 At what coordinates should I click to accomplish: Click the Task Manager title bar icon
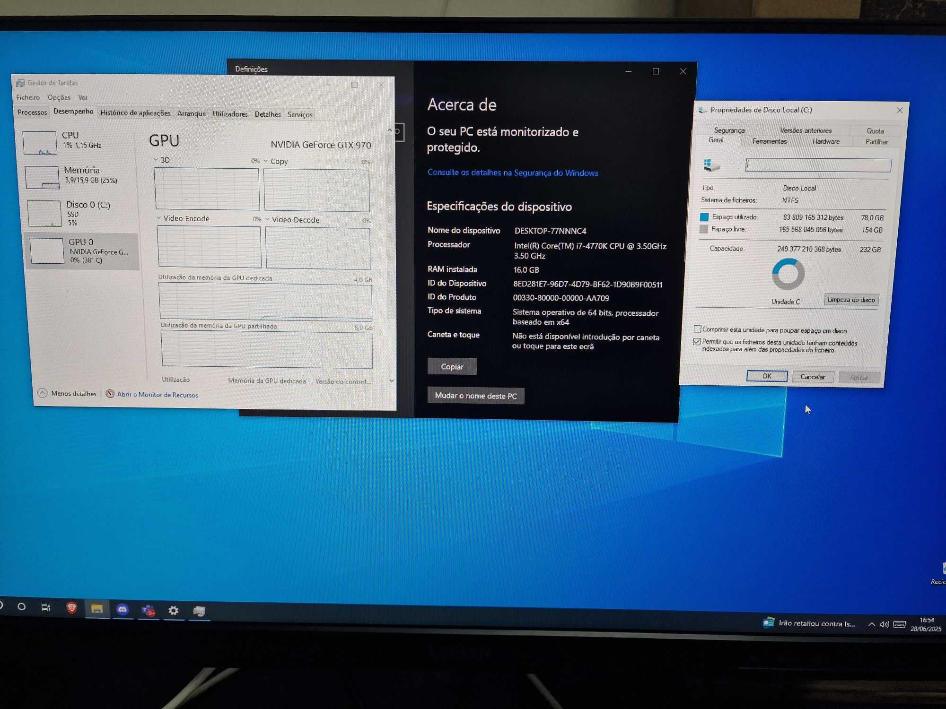pos(20,83)
